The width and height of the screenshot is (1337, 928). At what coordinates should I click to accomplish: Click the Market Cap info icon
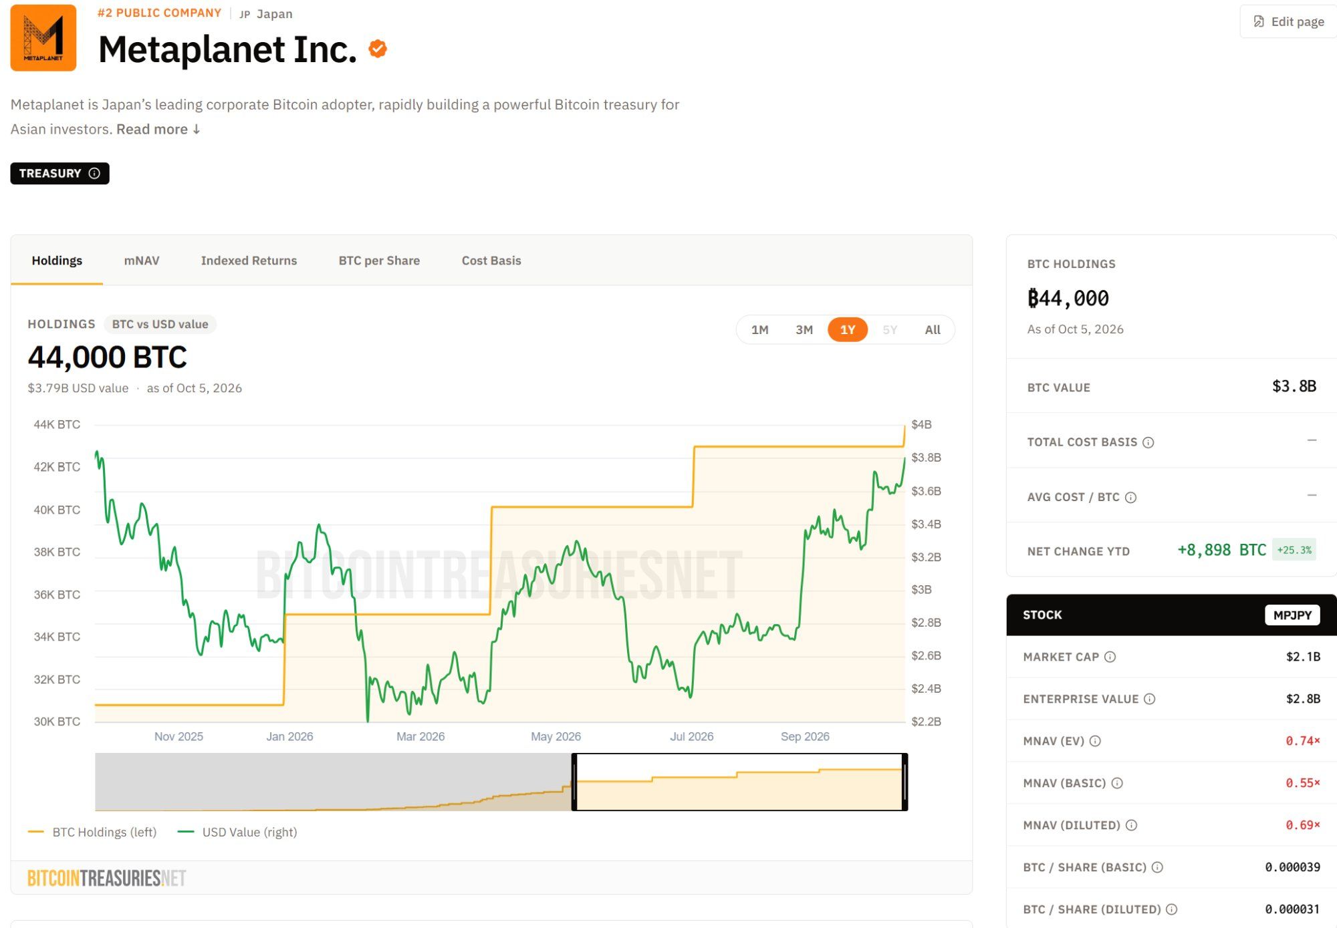(1110, 657)
